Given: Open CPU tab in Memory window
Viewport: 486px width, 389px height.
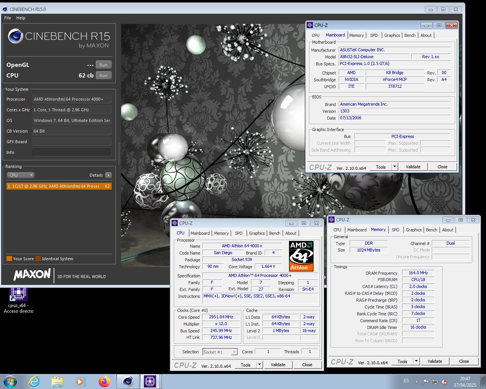Looking at the screenshot, I should (337, 230).
